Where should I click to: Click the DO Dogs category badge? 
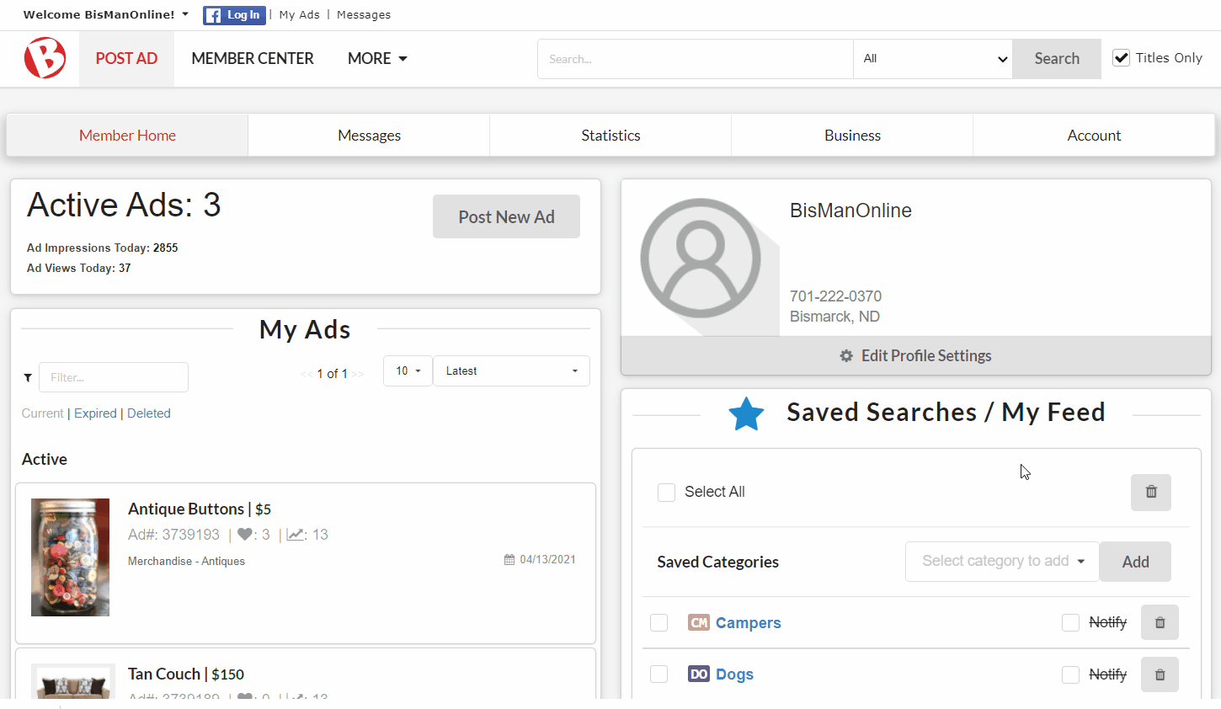(699, 674)
